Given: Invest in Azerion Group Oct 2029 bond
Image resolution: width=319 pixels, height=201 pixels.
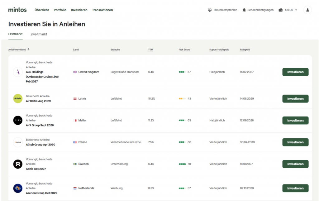Looking at the screenshot, I should coord(295,188).
